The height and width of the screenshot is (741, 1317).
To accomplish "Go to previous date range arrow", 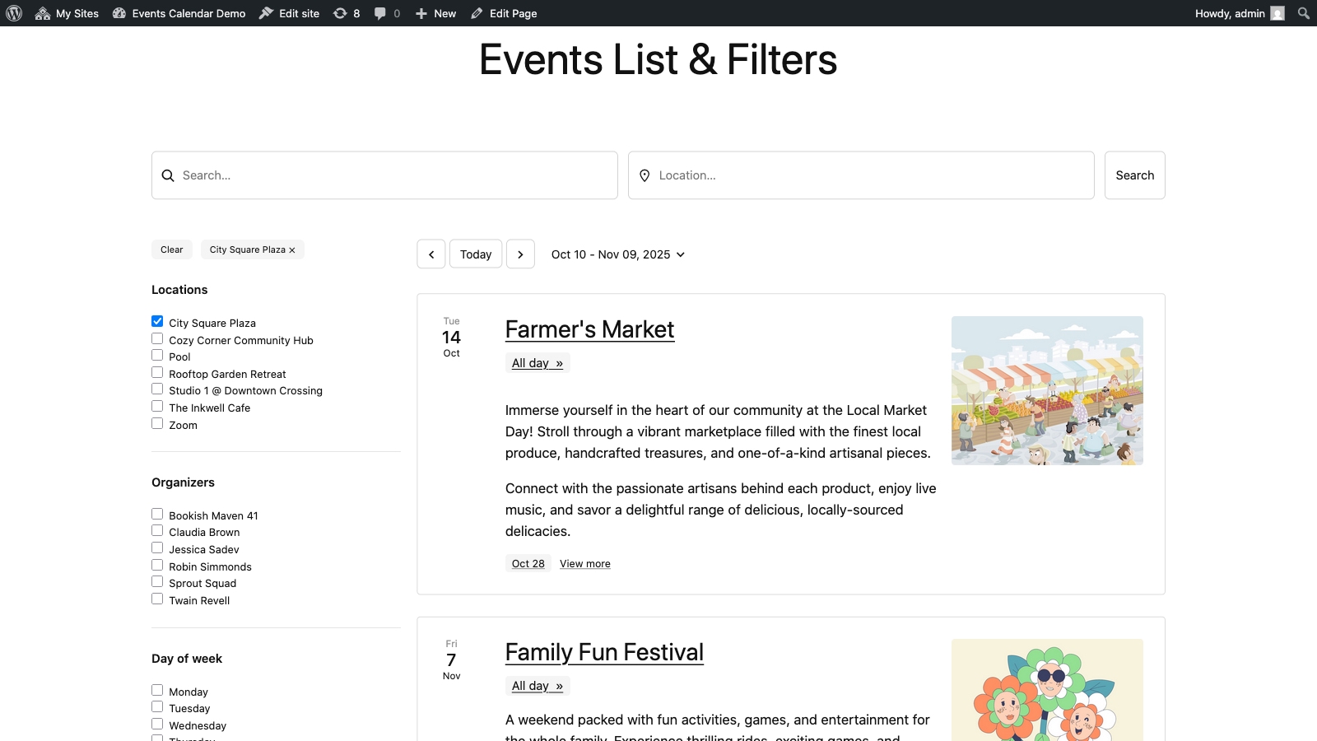I will coord(431,254).
